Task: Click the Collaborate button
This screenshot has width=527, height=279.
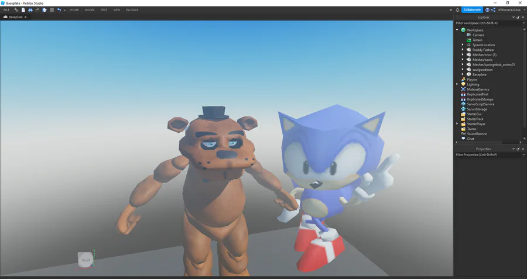Action: (x=472, y=10)
